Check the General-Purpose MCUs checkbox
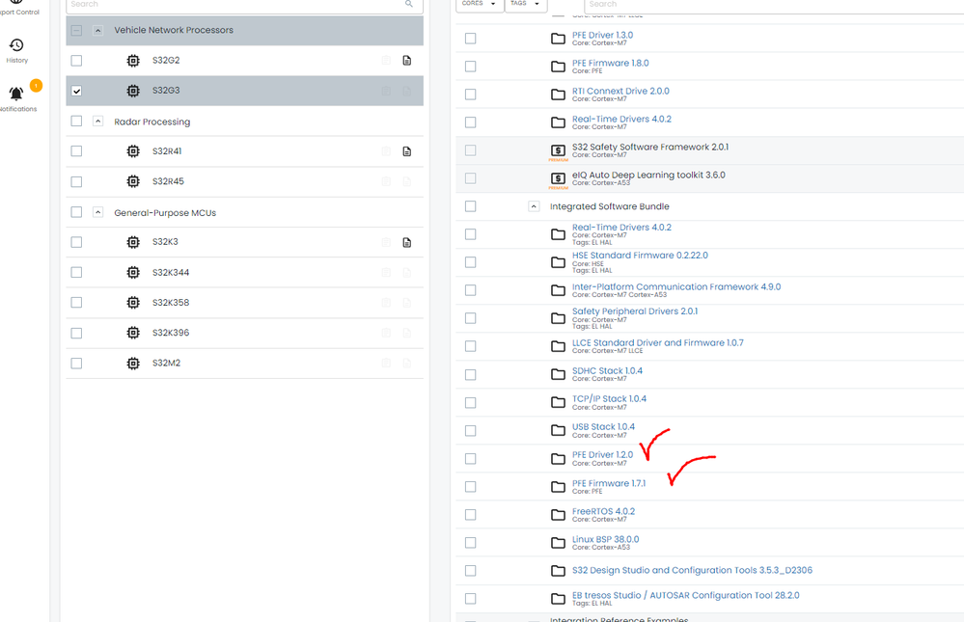964x622 pixels. tap(76, 212)
